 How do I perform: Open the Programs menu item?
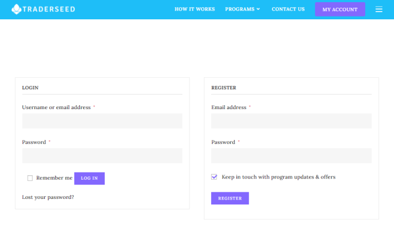240,9
